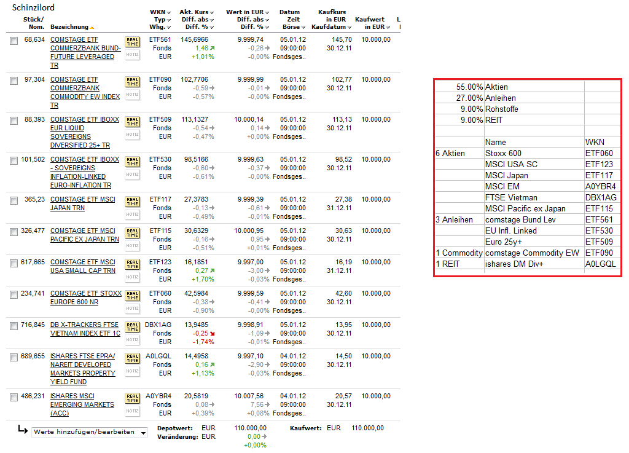Open Comstage iBoxx EUR Liquid Sovereigns link
This screenshot has width=629, height=453.
point(85,132)
